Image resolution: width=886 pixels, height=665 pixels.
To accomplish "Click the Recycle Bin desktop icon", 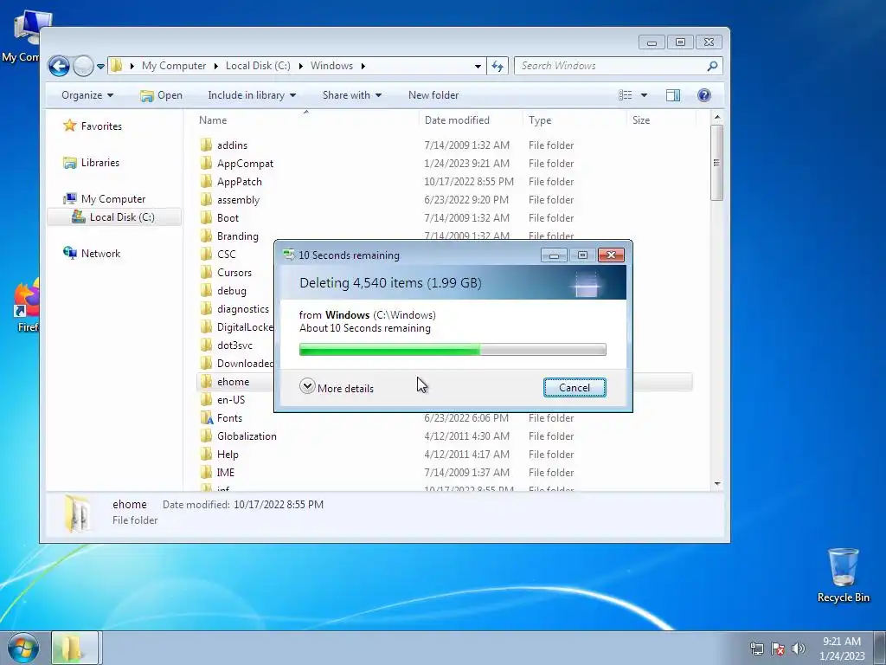I will 843,575.
